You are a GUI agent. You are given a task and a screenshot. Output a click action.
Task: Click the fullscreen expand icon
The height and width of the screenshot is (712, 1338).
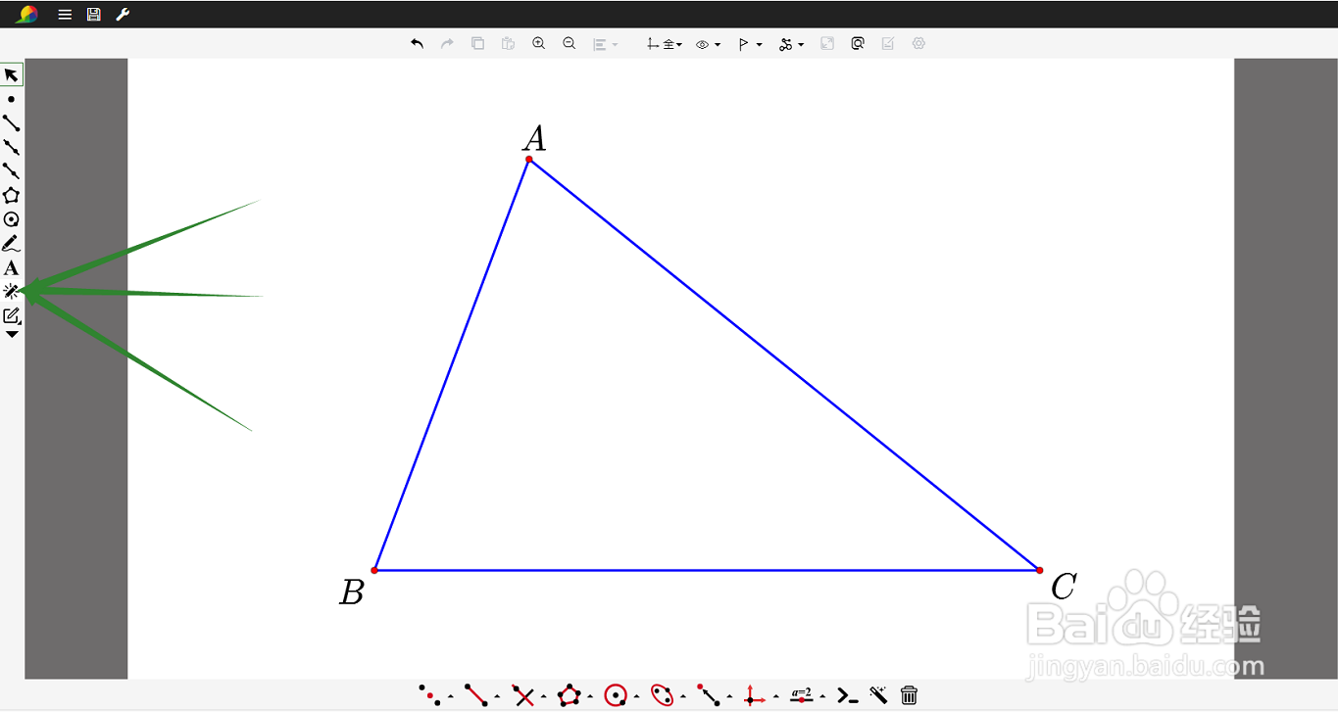(x=827, y=44)
